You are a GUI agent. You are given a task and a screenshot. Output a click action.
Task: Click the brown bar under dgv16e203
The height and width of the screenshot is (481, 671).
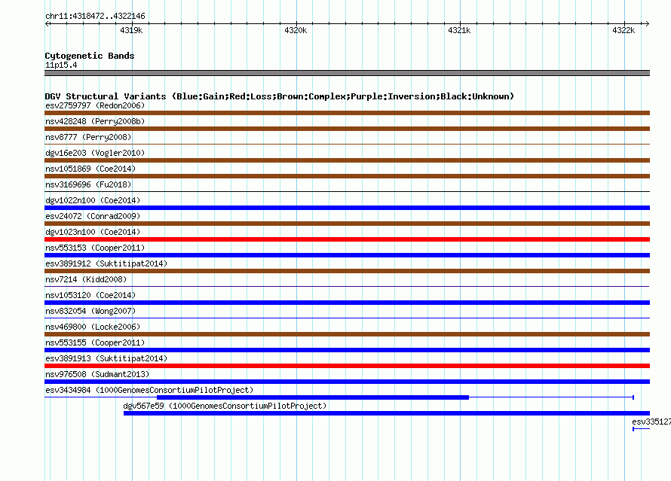point(347,160)
